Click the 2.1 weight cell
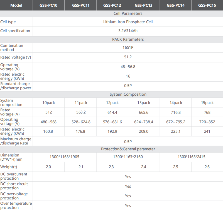 click(x=81, y=167)
